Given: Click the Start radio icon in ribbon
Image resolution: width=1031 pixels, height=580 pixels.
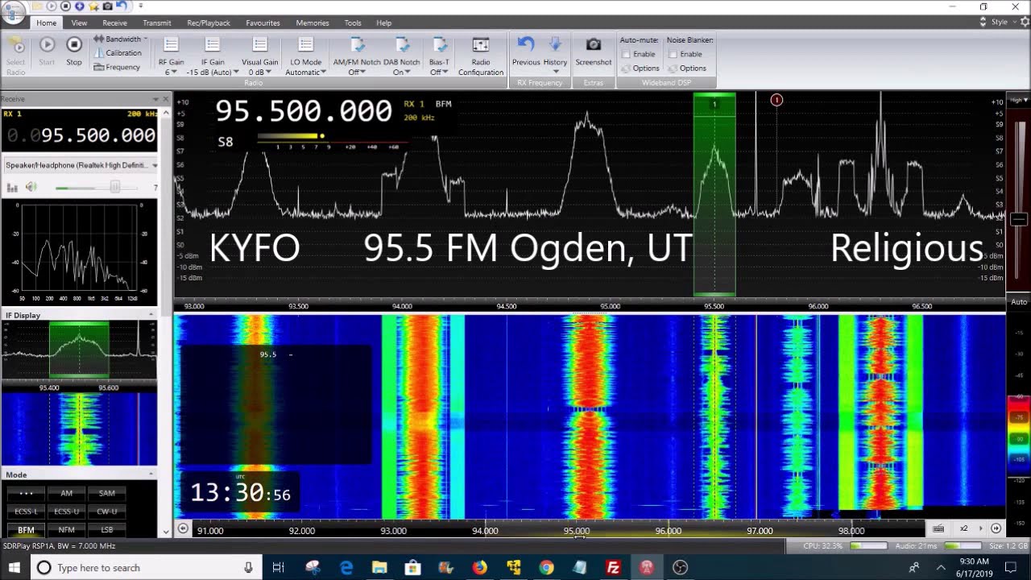Looking at the screenshot, I should tap(47, 51).
